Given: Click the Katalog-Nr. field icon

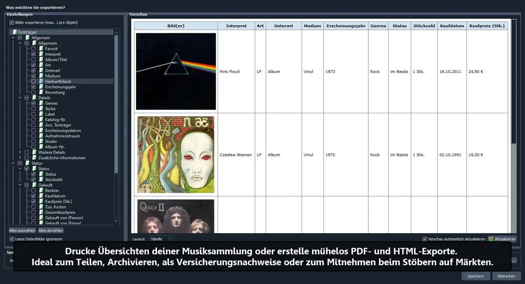Looking at the screenshot, I should pos(41,120).
